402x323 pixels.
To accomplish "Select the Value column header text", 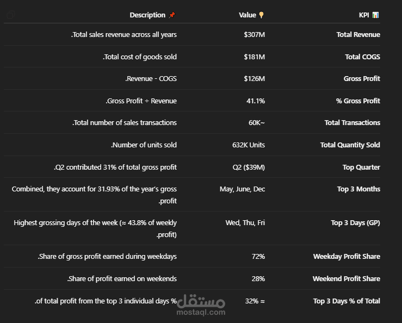I will coord(248,15).
